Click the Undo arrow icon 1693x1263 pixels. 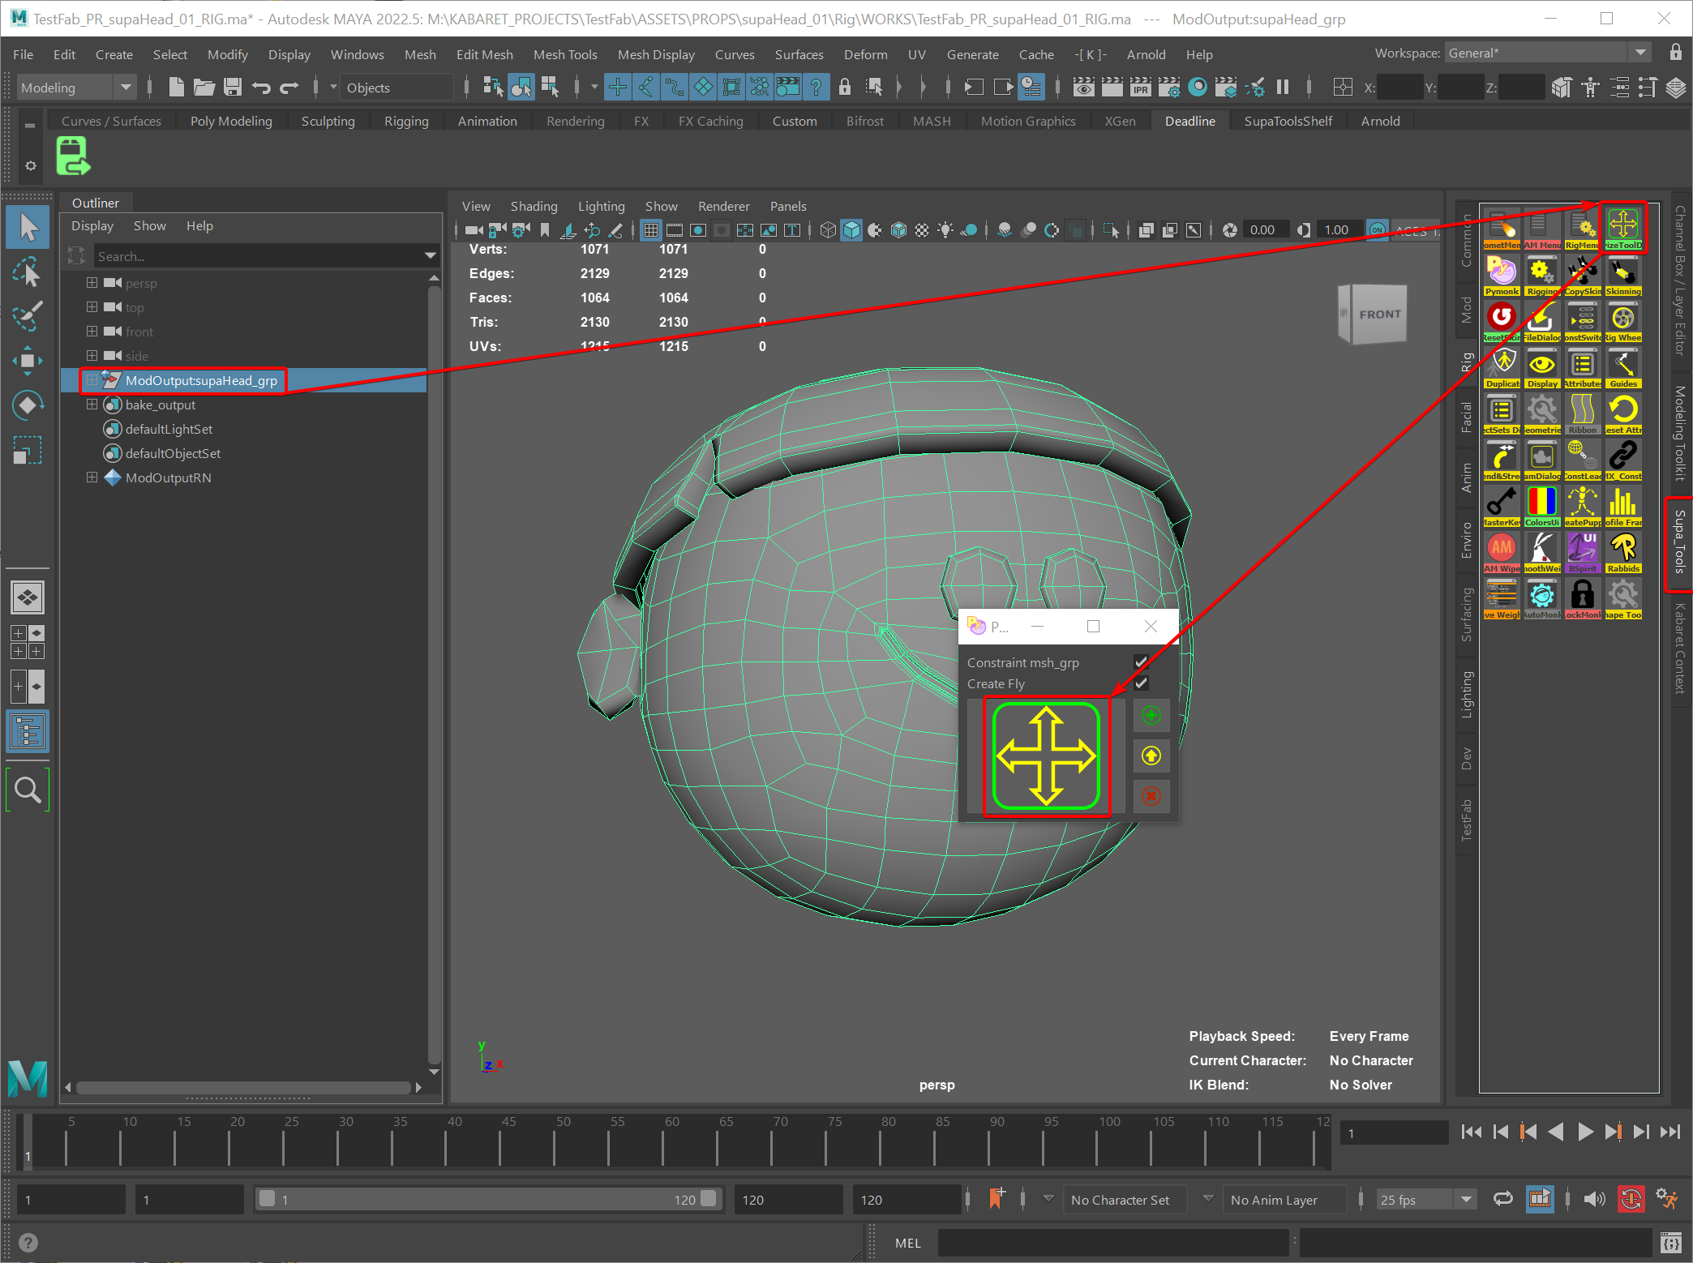tap(261, 87)
